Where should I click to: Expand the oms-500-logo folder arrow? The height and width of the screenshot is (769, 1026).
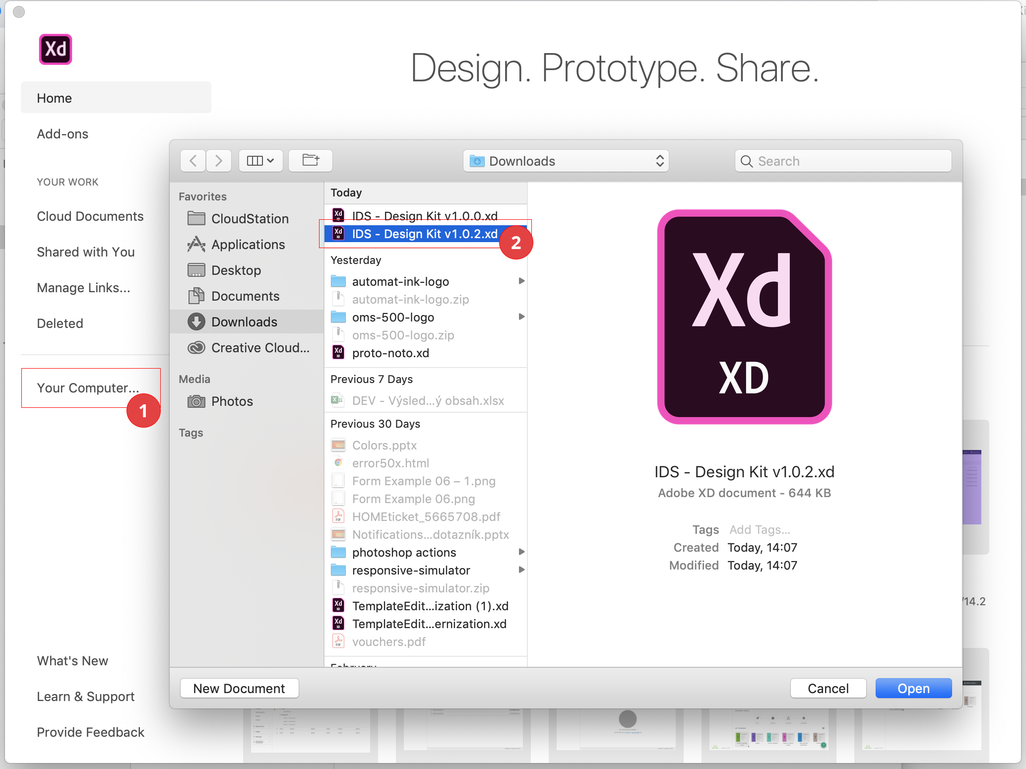521,317
